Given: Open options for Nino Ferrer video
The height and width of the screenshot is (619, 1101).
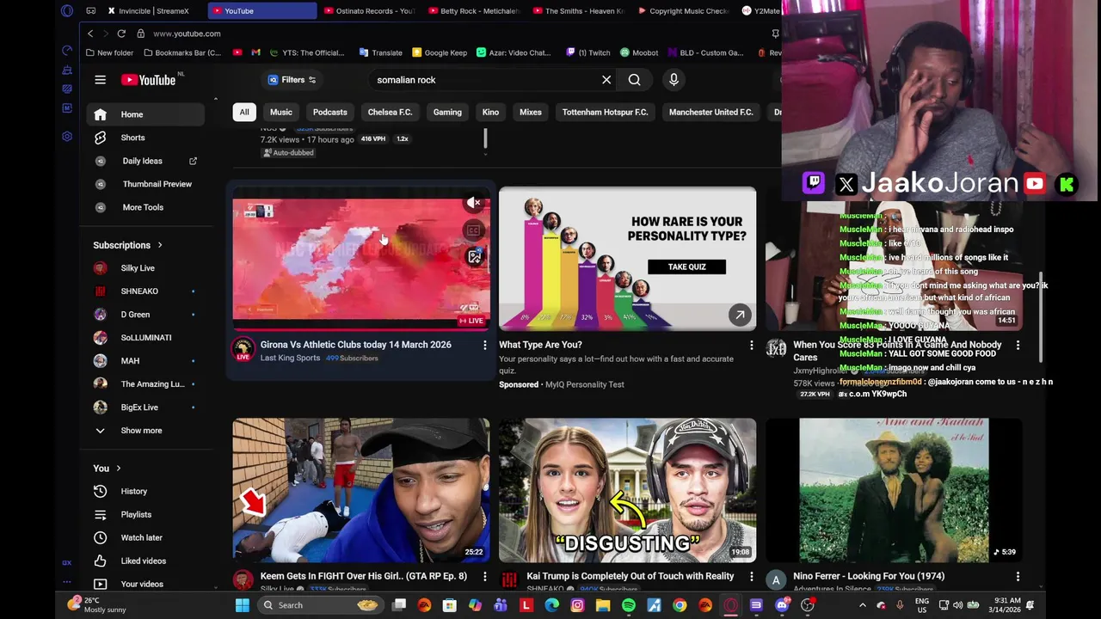Looking at the screenshot, I should point(1018,576).
